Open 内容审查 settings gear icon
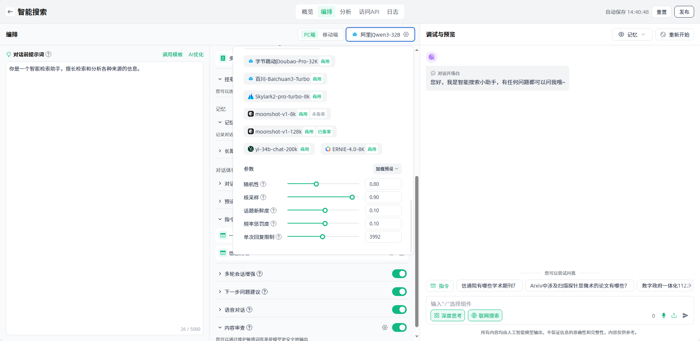The height and width of the screenshot is (341, 700). (x=384, y=327)
